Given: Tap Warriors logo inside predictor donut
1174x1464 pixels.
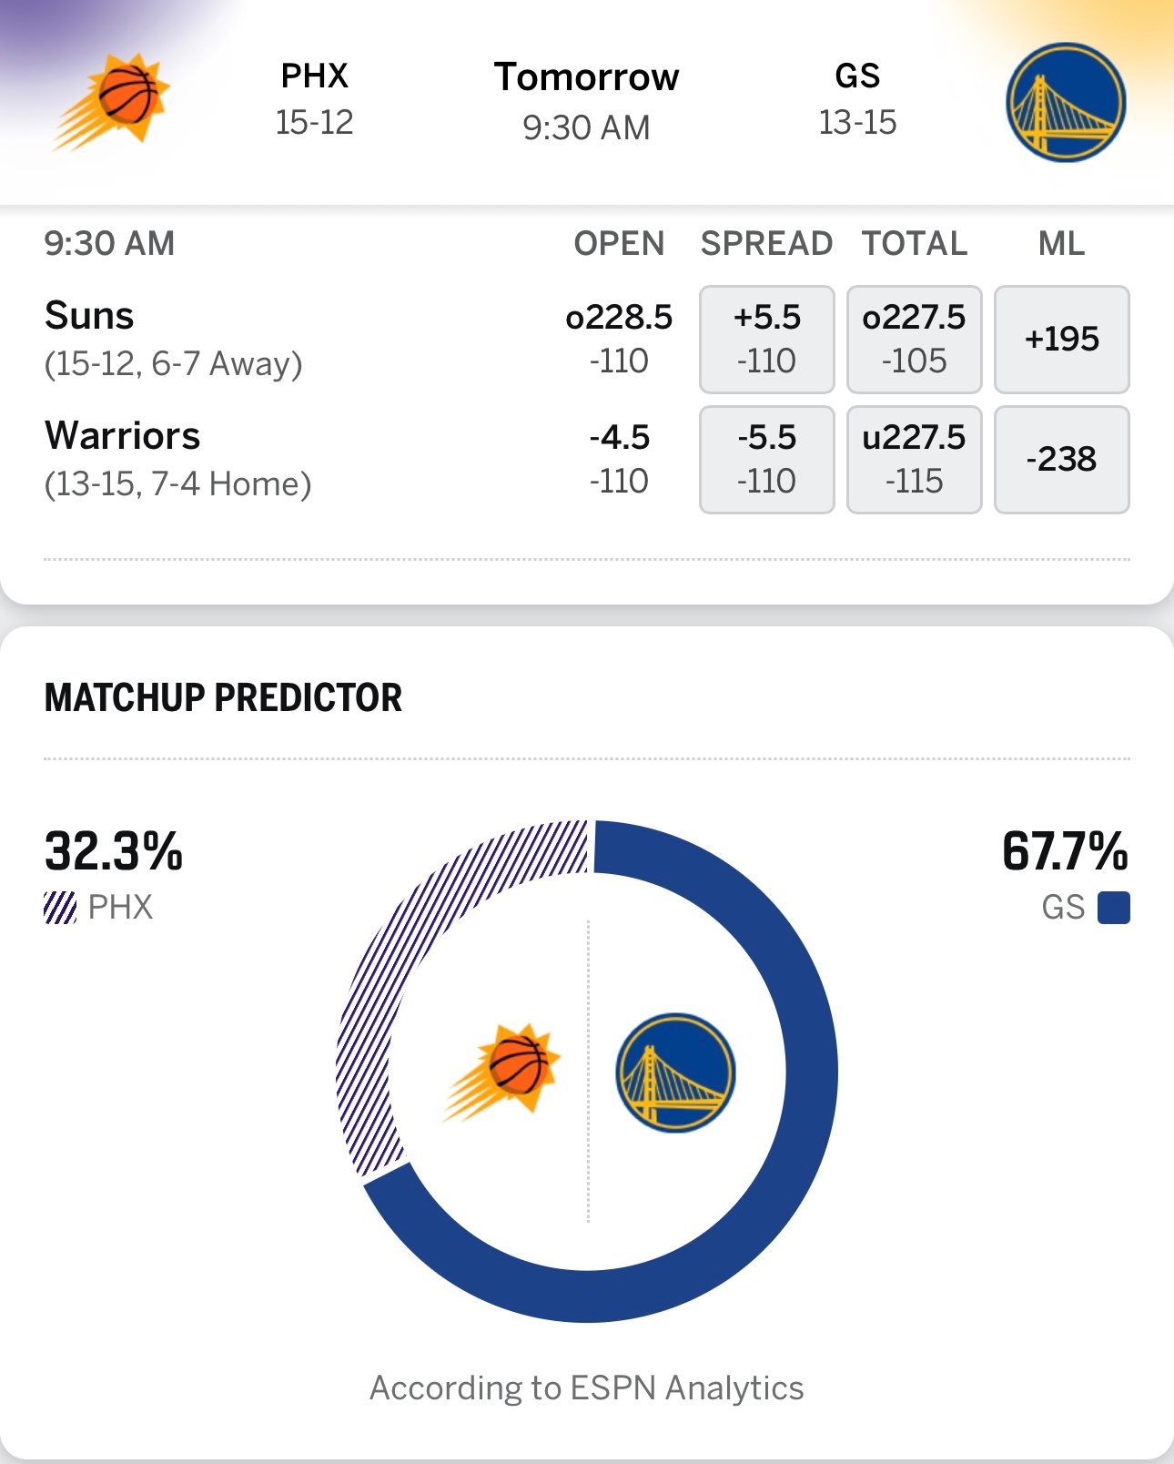Looking at the screenshot, I should (675, 1073).
